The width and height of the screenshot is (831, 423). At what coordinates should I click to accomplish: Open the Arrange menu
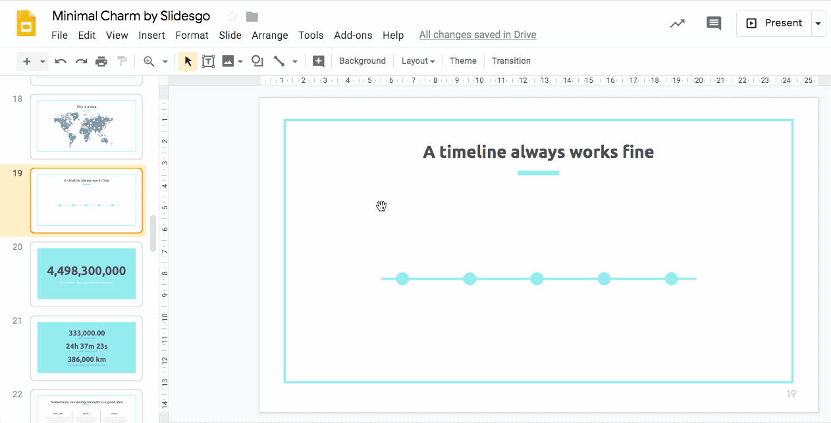click(270, 36)
